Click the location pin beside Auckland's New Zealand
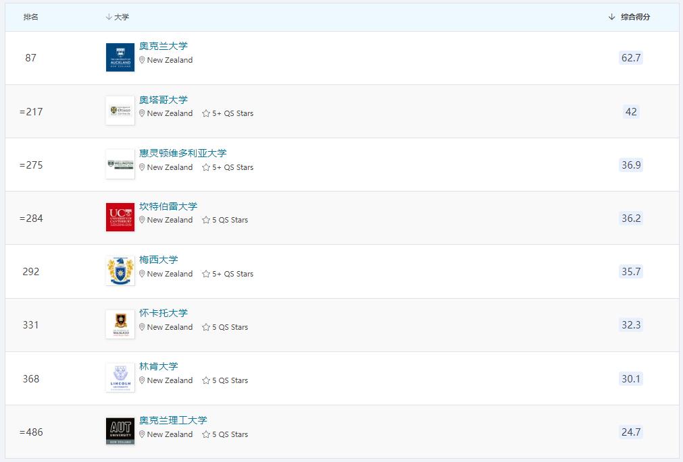Screen dimensions: 683x462 [141, 60]
